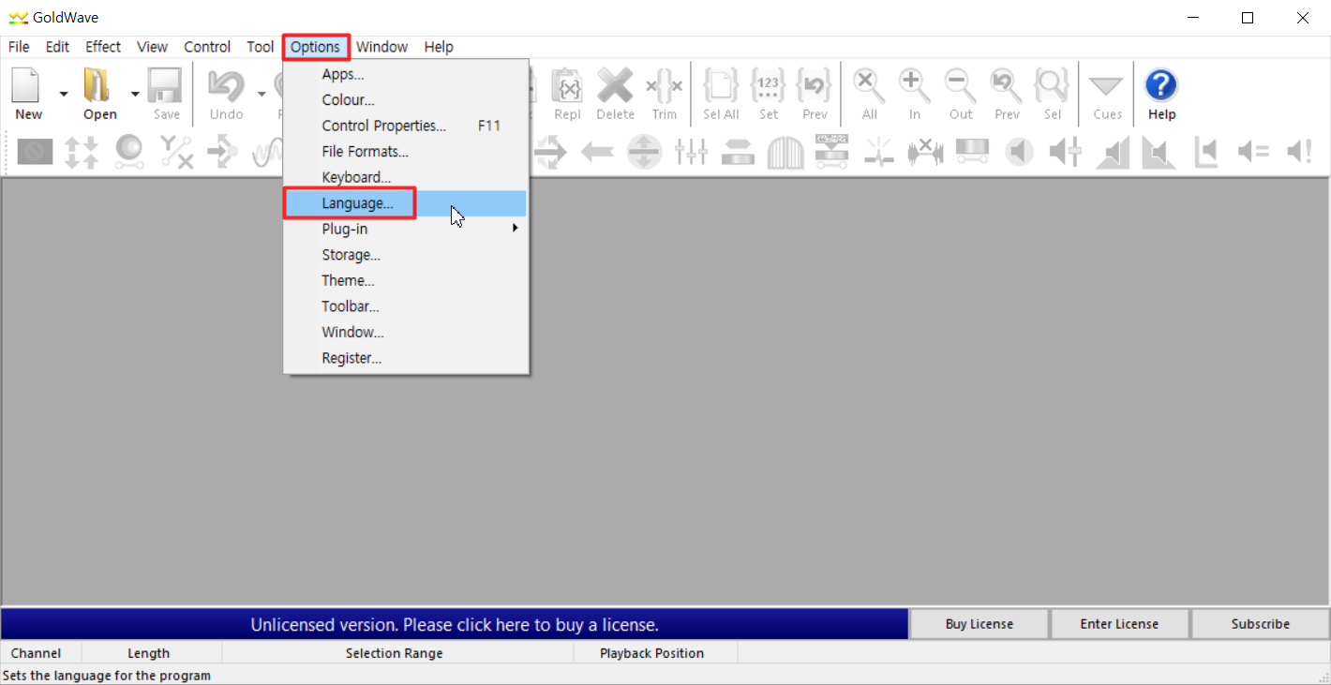Click the Prev selection icon next to Set
Viewport: 1331px width, 685px height.
click(x=815, y=86)
